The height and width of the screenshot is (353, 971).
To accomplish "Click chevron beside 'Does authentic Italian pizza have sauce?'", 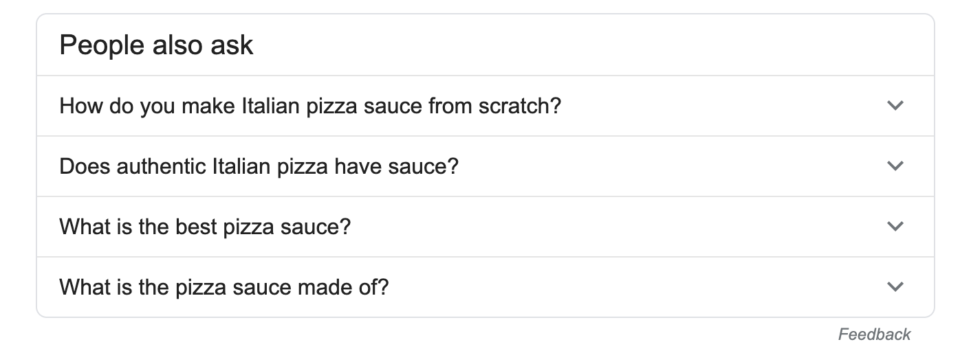I will 895,166.
